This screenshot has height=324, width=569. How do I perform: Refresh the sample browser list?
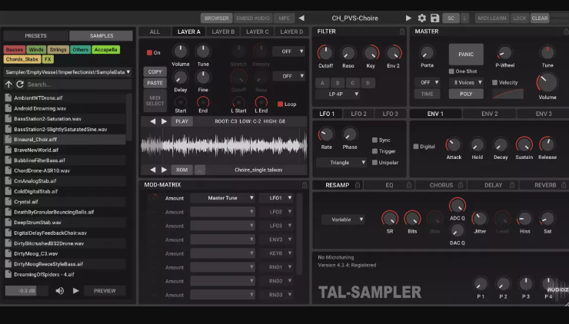[x=20, y=84]
